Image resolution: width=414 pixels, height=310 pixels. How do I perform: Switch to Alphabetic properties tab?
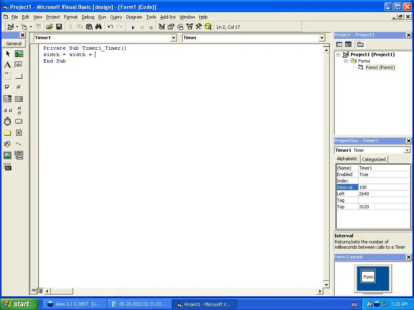point(347,159)
